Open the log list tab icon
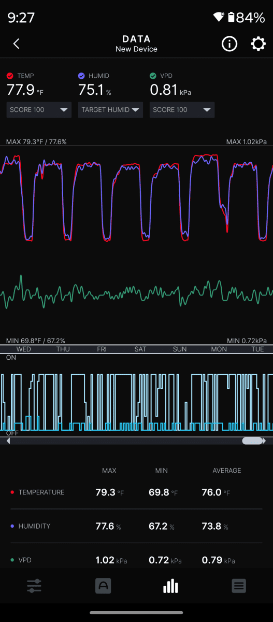Viewport: 273px width, 622px height. tap(239, 586)
